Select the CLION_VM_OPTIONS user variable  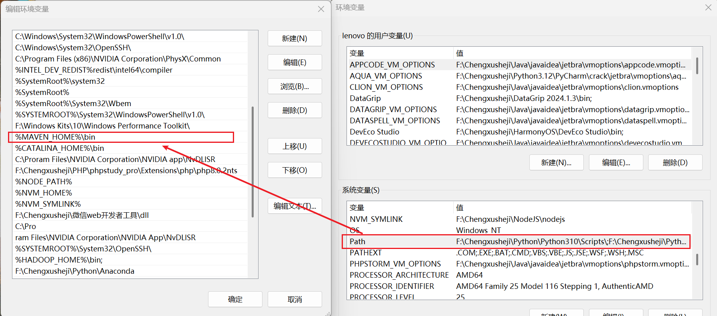[519, 87]
